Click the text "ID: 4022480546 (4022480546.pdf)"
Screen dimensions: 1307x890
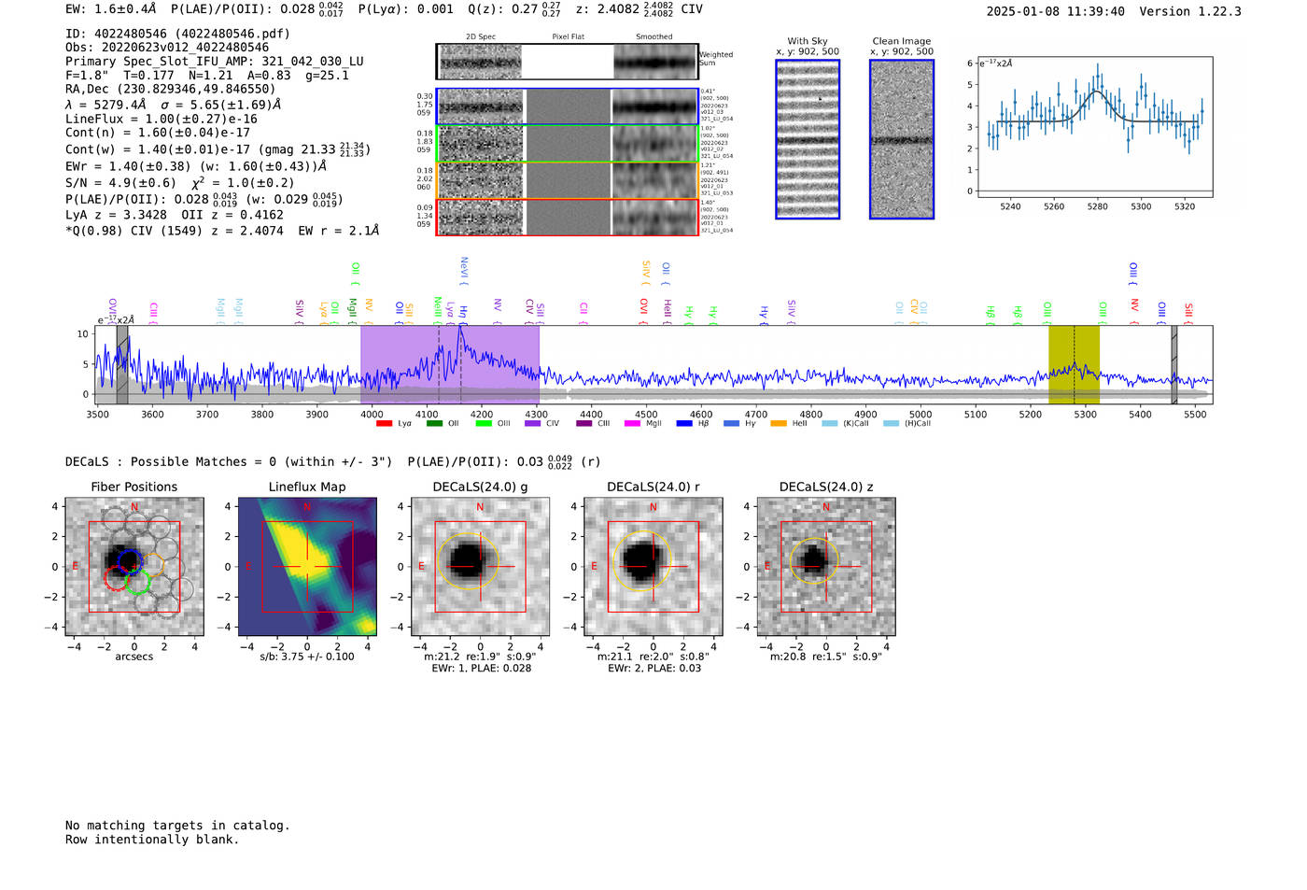coord(177,34)
